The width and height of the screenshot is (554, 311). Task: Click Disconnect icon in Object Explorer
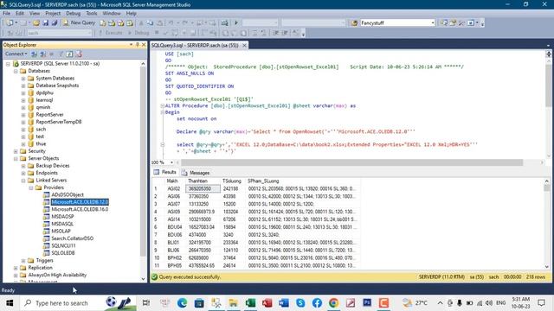coord(43,54)
